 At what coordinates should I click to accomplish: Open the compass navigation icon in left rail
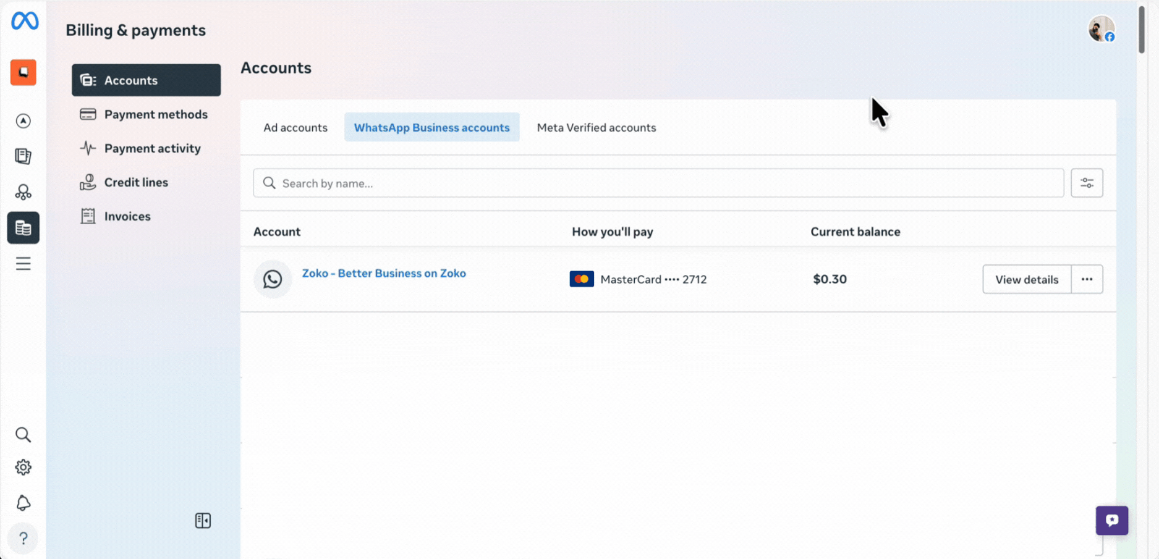(23, 120)
